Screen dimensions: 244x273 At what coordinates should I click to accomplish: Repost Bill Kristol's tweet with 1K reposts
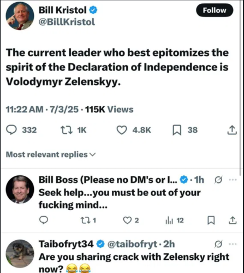click(67, 130)
